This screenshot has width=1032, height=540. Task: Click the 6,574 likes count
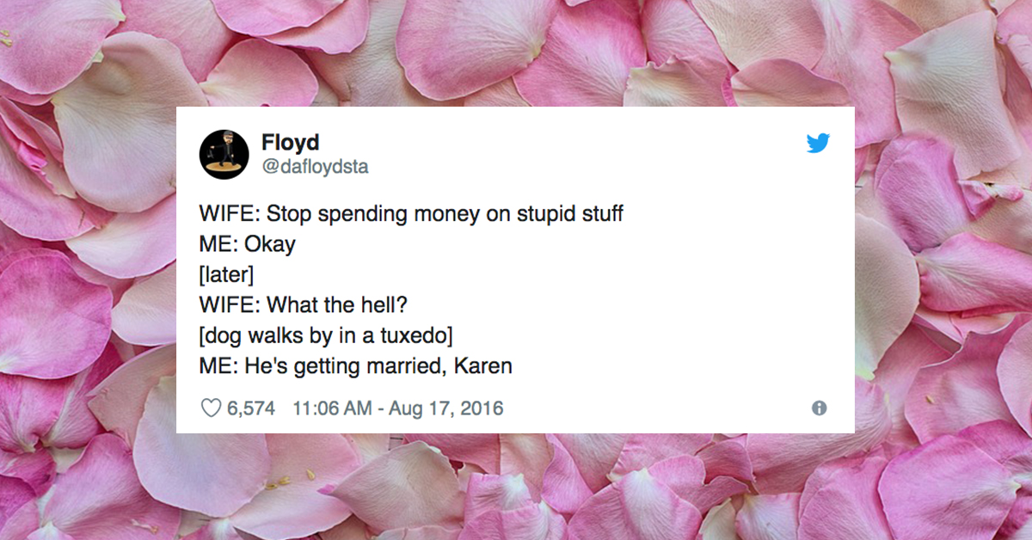click(x=250, y=408)
